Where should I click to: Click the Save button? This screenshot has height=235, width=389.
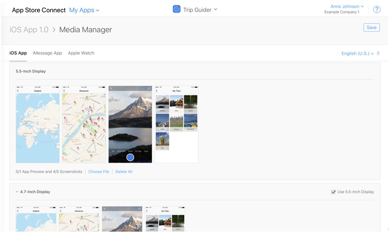(371, 28)
